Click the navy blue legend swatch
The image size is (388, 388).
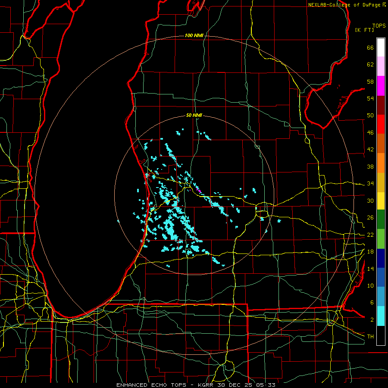[x=381, y=258]
